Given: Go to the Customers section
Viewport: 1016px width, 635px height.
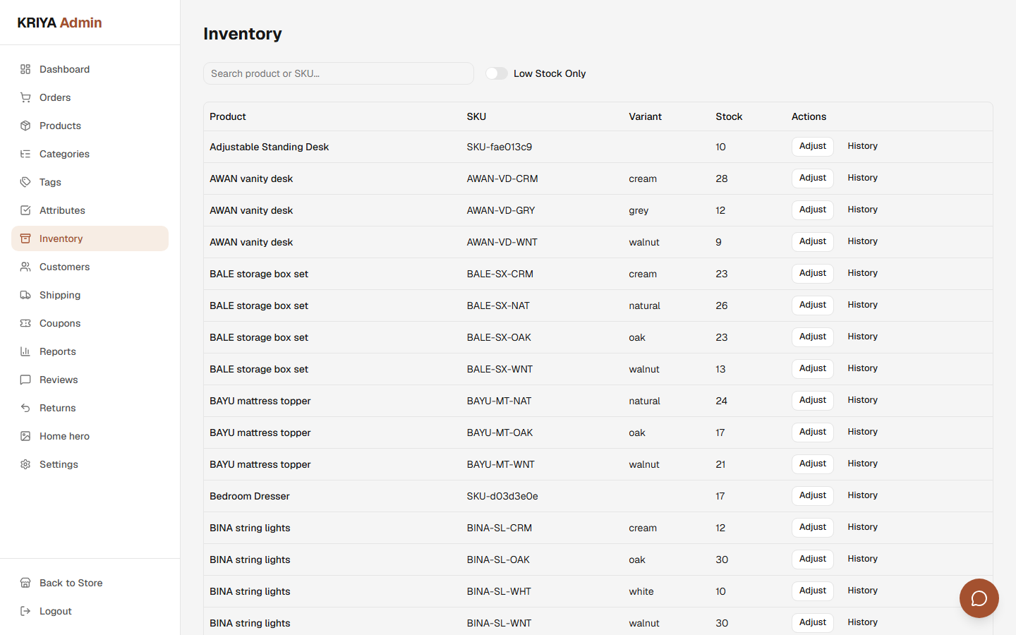Looking at the screenshot, I should point(90,267).
